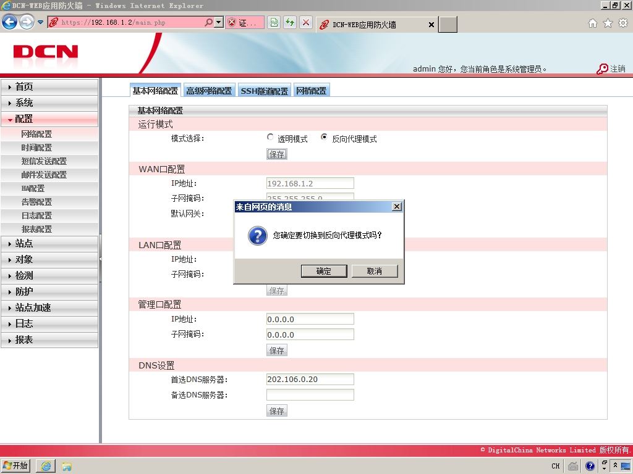Viewport: 633px width, 474px height.
Task: Click the CH language indicator
Action: pos(556,467)
